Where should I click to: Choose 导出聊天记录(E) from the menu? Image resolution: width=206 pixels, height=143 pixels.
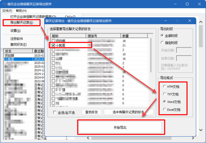22,22
